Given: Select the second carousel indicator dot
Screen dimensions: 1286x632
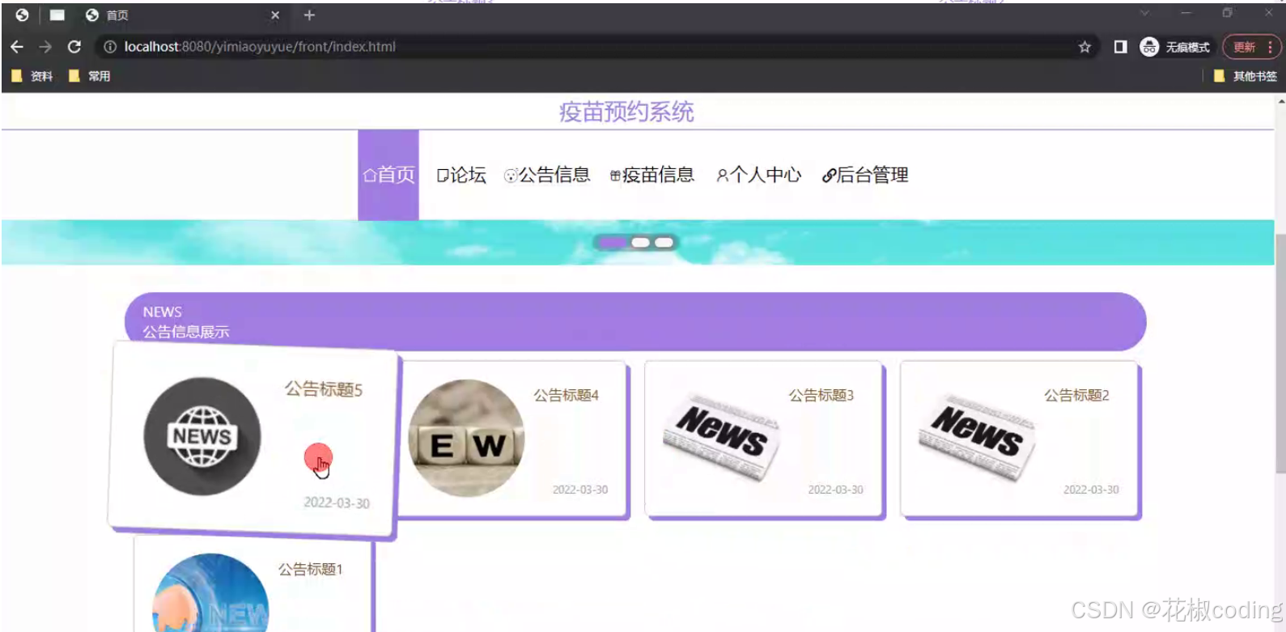Looking at the screenshot, I should (x=640, y=243).
